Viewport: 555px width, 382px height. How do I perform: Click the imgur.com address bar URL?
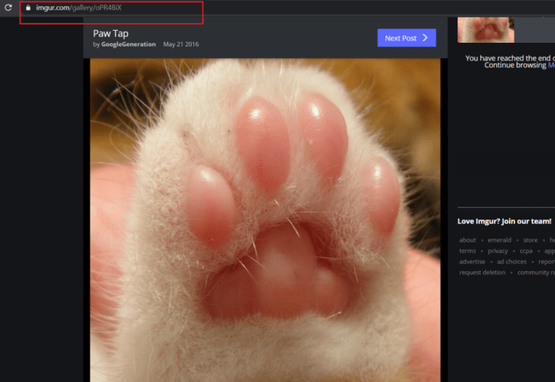coord(78,7)
